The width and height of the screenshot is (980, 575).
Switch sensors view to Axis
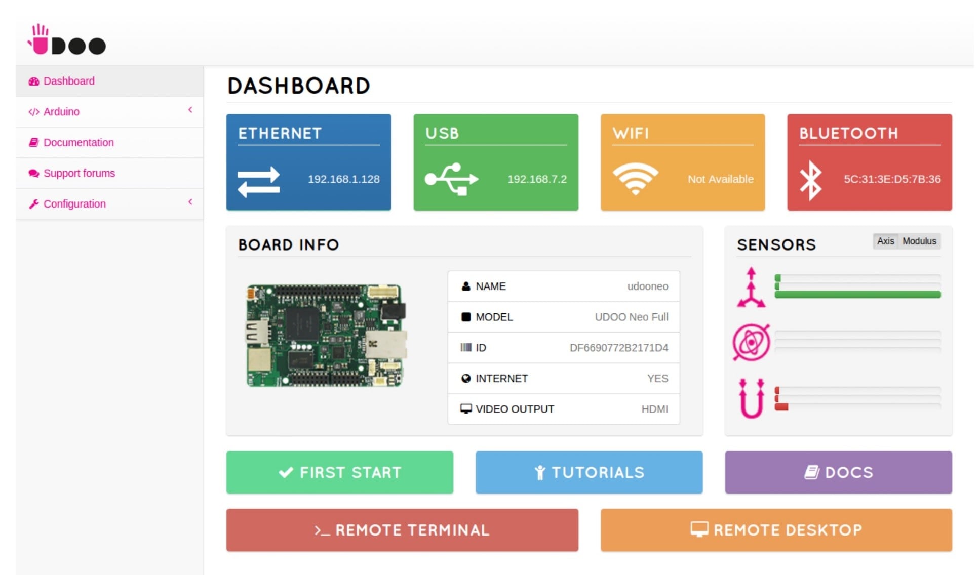(885, 241)
